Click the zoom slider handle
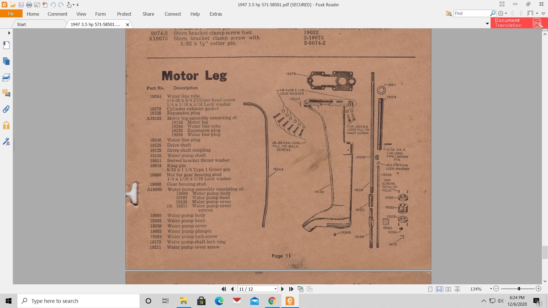 click(519, 289)
